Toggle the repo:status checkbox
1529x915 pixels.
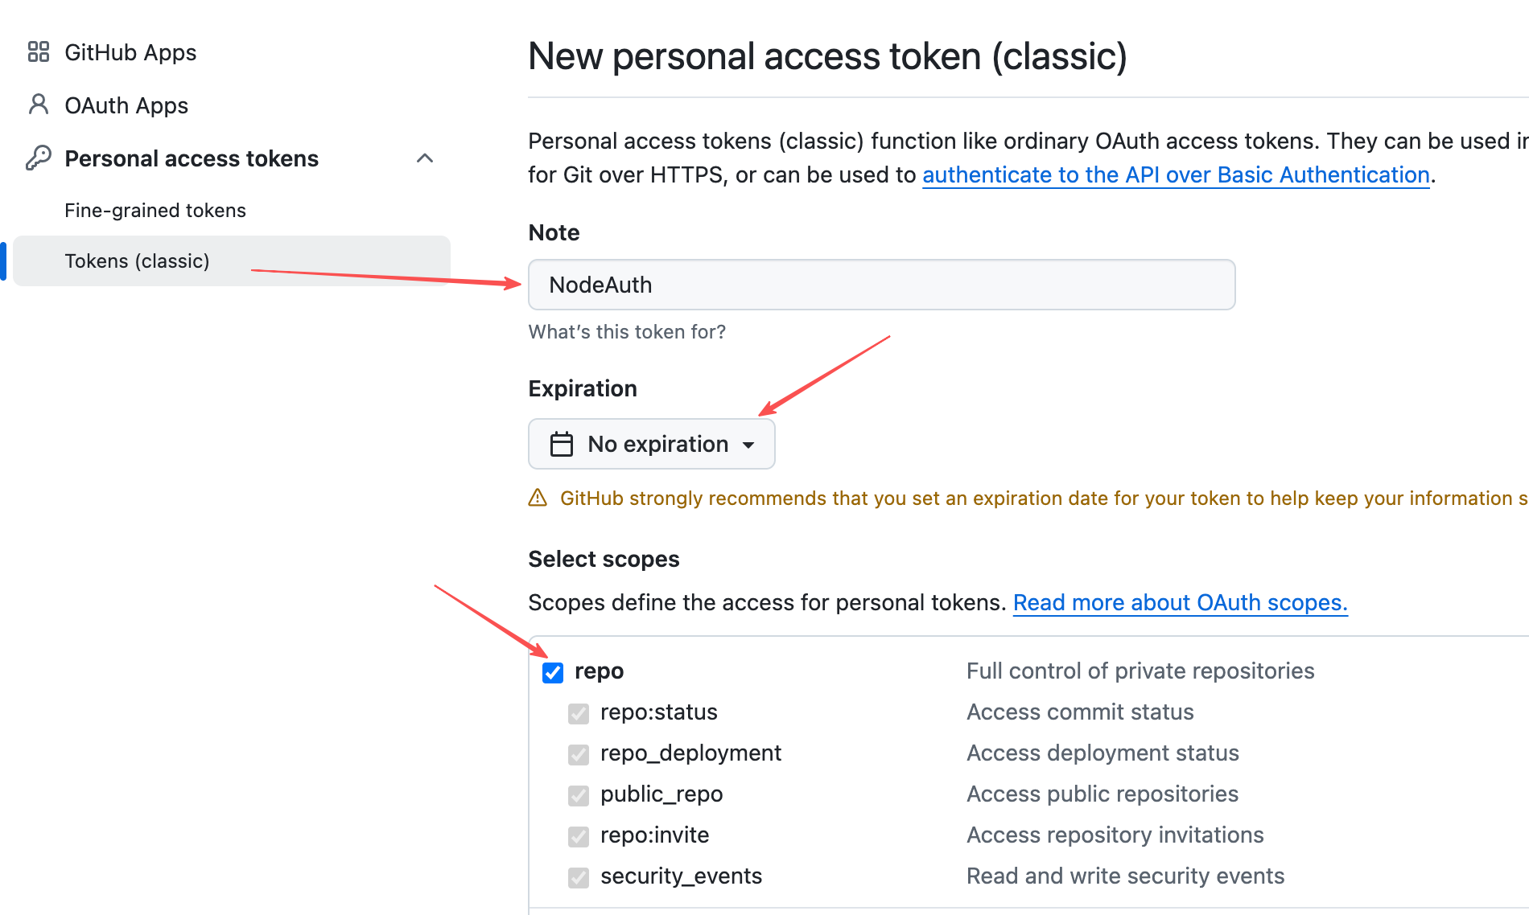click(579, 713)
